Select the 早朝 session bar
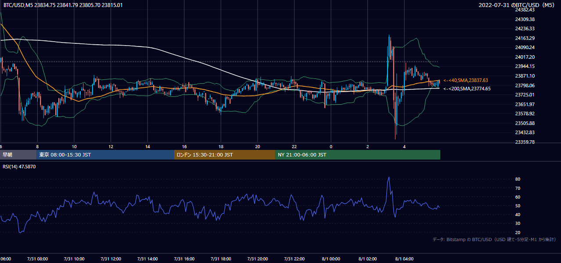 pyautogui.click(x=18, y=155)
